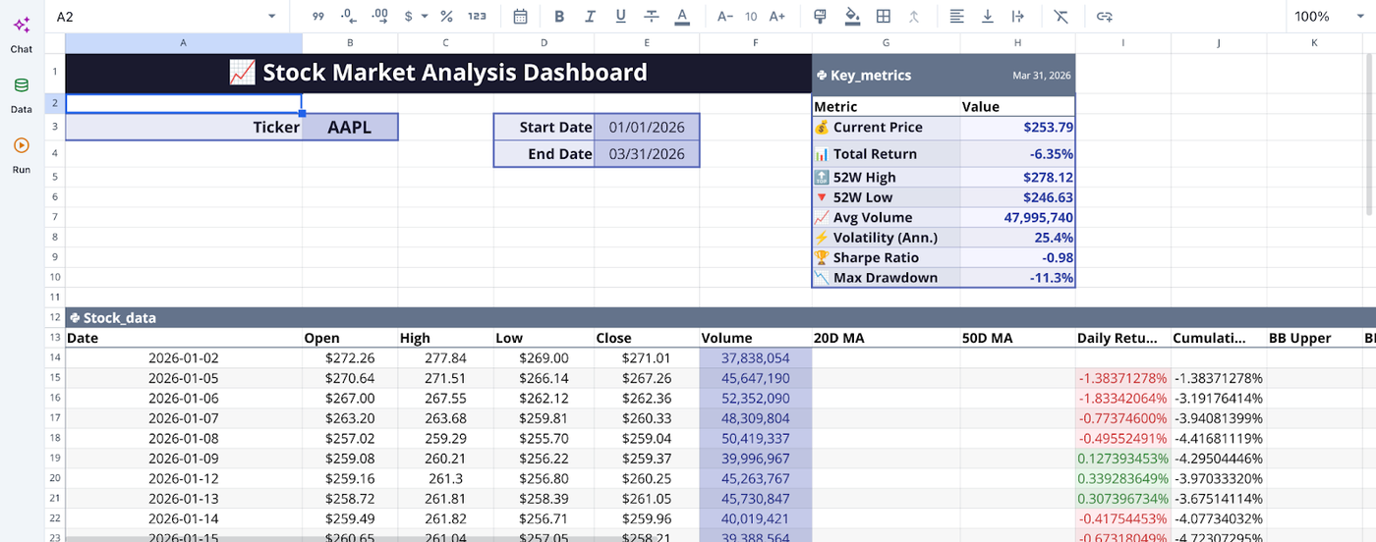Open the Data sidebar panel

click(x=22, y=94)
